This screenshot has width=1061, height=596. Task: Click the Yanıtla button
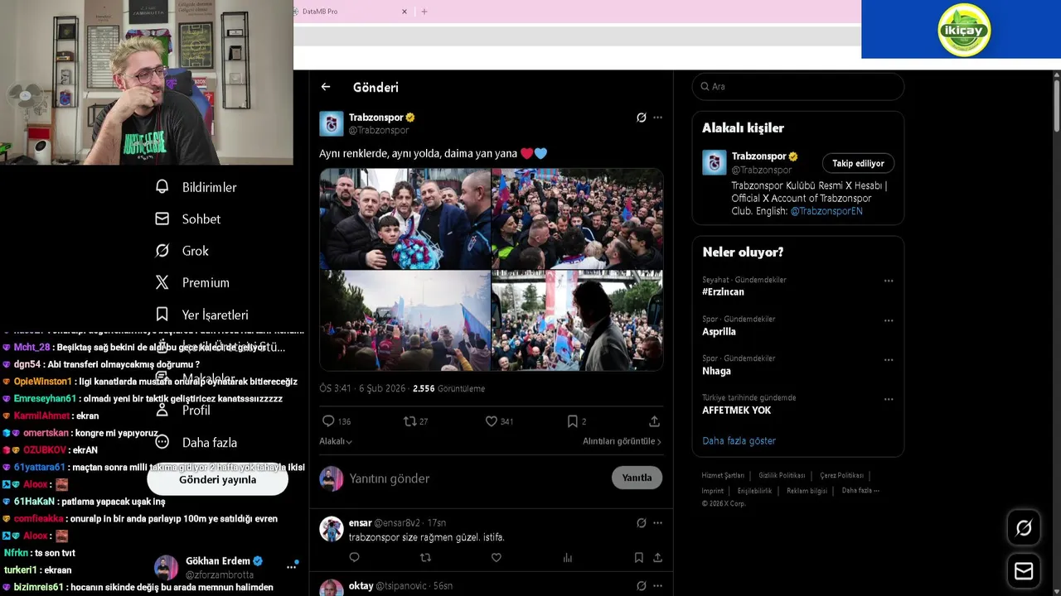[637, 478]
